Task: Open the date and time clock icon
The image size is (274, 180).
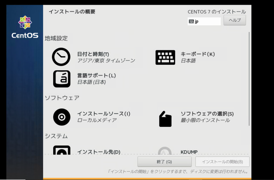Action: 61,57
